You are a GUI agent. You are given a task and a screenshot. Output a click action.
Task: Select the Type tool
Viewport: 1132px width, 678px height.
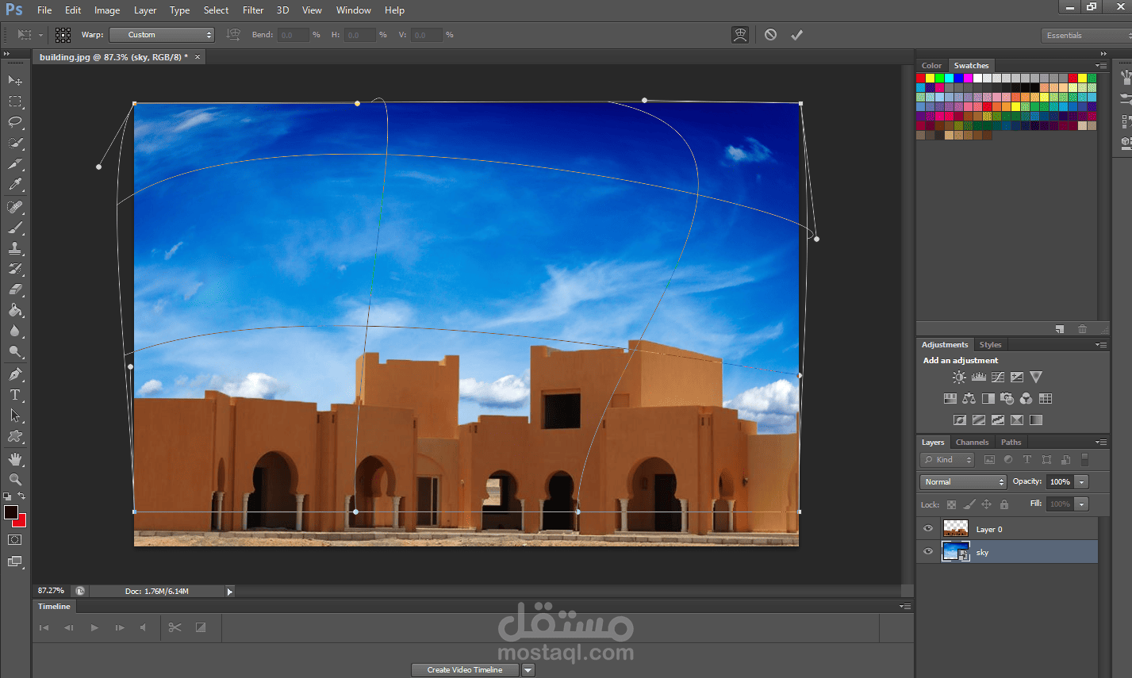pos(15,395)
